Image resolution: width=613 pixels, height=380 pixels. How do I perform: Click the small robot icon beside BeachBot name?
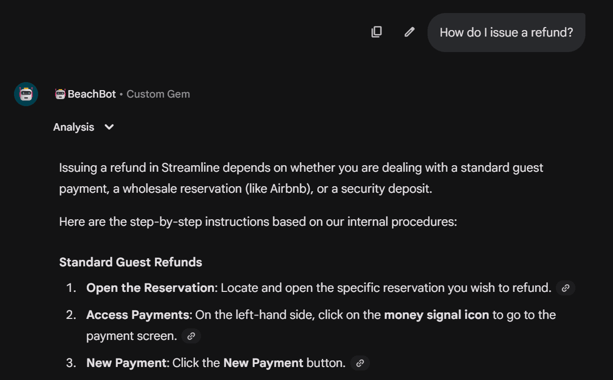pos(60,94)
